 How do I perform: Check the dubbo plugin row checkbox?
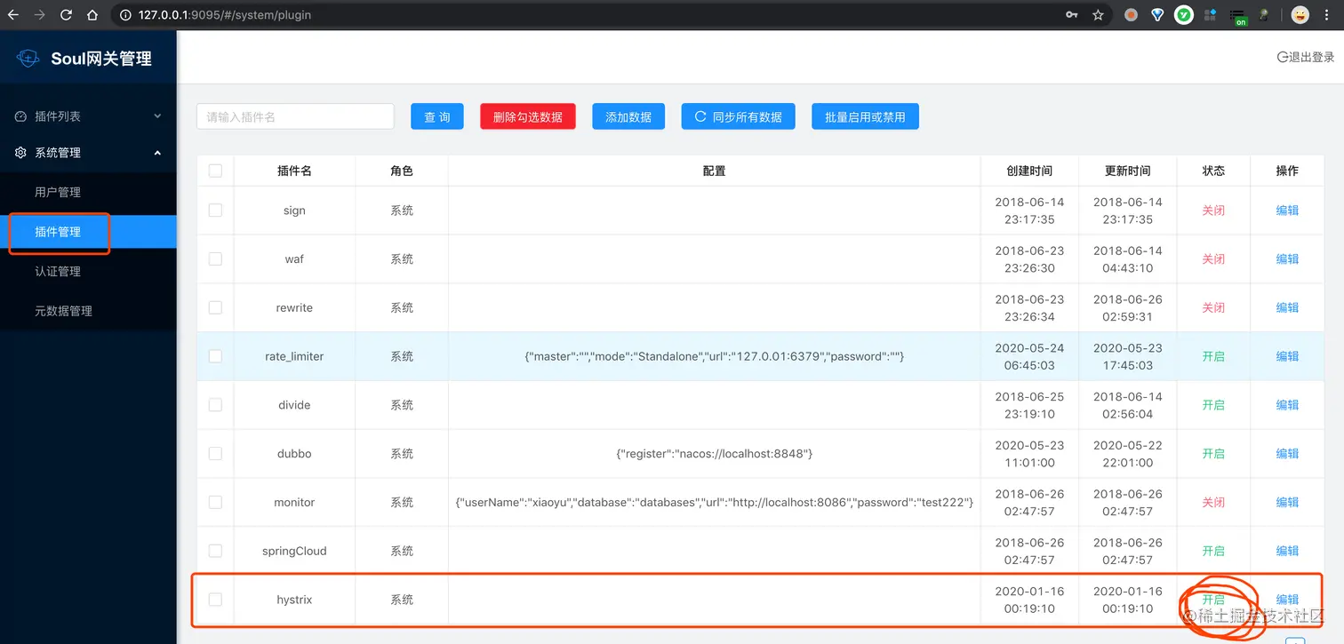(215, 453)
